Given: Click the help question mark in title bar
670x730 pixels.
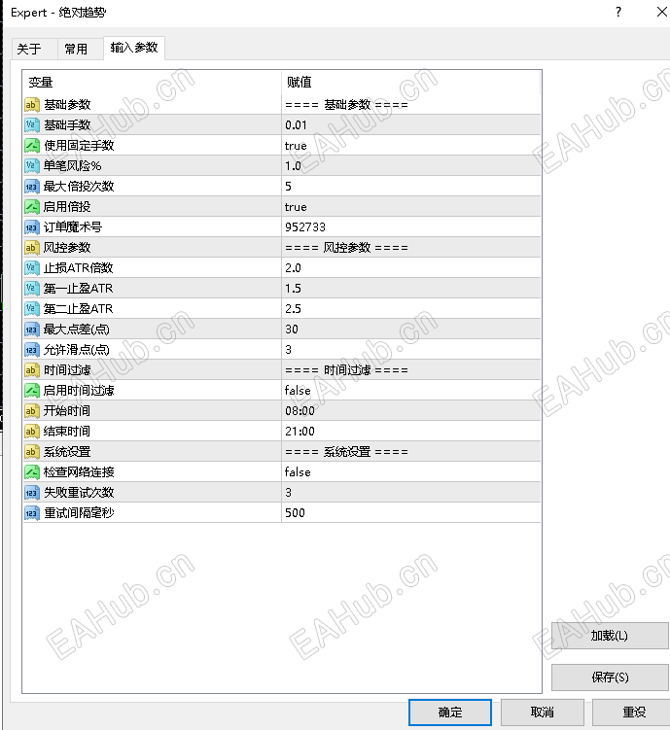Looking at the screenshot, I should click(x=618, y=12).
